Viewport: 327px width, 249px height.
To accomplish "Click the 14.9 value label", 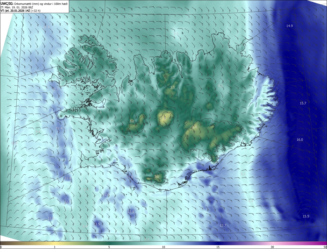I will [289, 26].
